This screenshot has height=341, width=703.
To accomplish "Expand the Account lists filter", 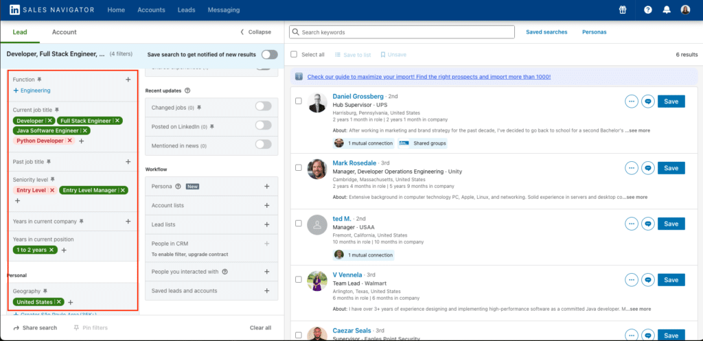I will pos(266,205).
